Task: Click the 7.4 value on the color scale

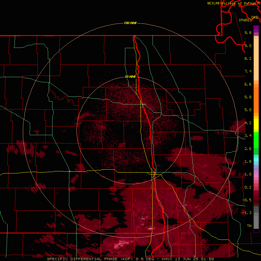Action: (x=248, y=71)
